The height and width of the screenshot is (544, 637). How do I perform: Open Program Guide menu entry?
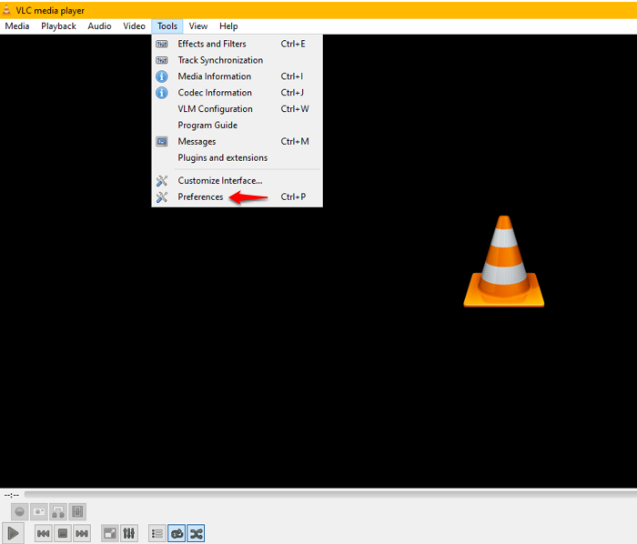(x=238, y=125)
